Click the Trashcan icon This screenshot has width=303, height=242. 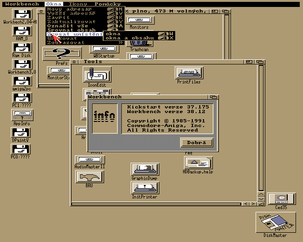pyautogui.click(x=138, y=42)
